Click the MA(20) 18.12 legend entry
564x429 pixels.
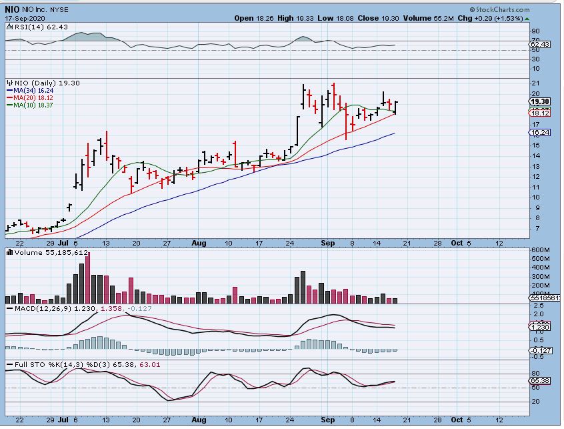point(33,98)
